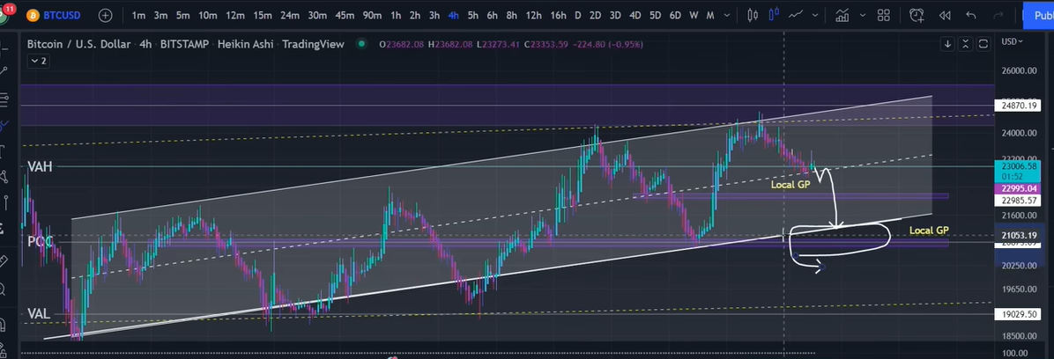Viewport: 1054px width, 359px height.
Task: Select the 15m timeframe
Action: pos(263,15)
